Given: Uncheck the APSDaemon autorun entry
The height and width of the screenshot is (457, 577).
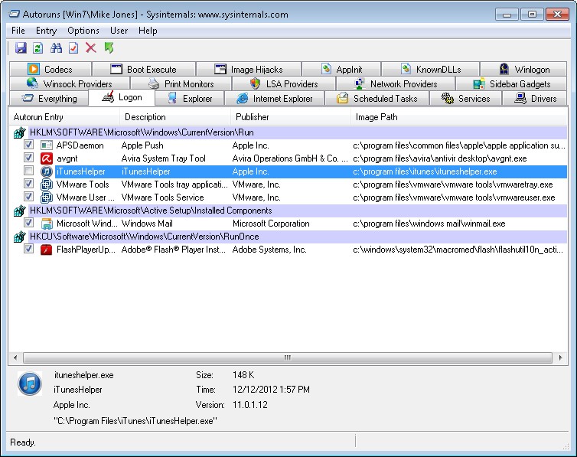Looking at the screenshot, I should 29,145.
